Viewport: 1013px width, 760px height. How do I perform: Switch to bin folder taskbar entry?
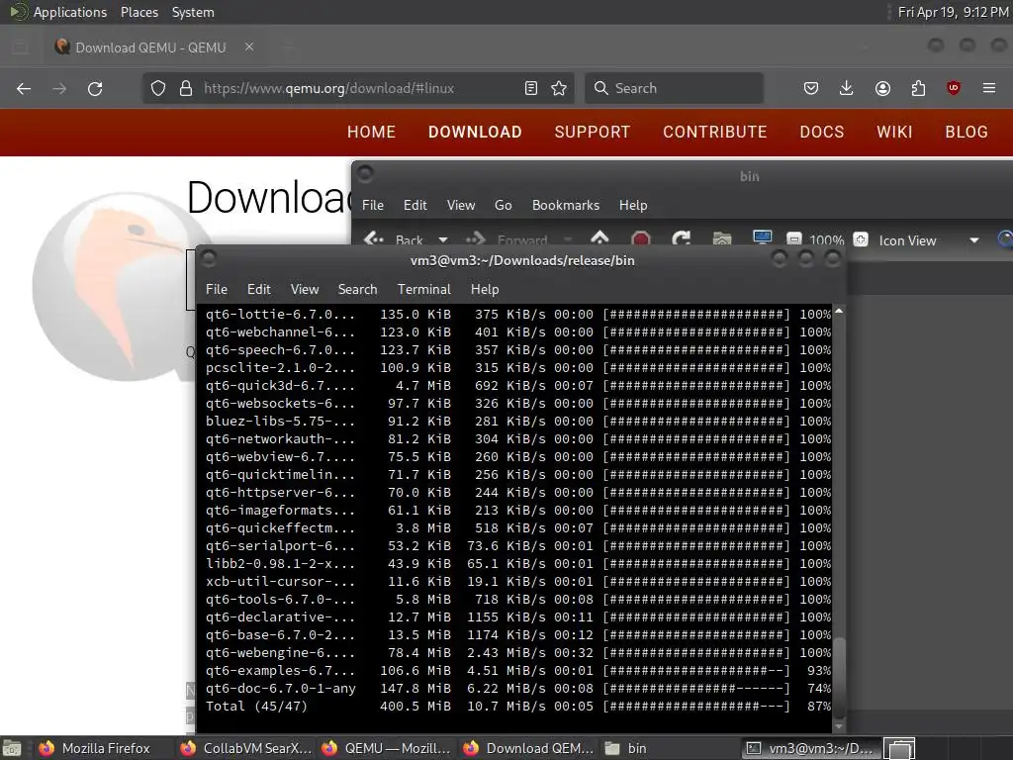(x=669, y=748)
